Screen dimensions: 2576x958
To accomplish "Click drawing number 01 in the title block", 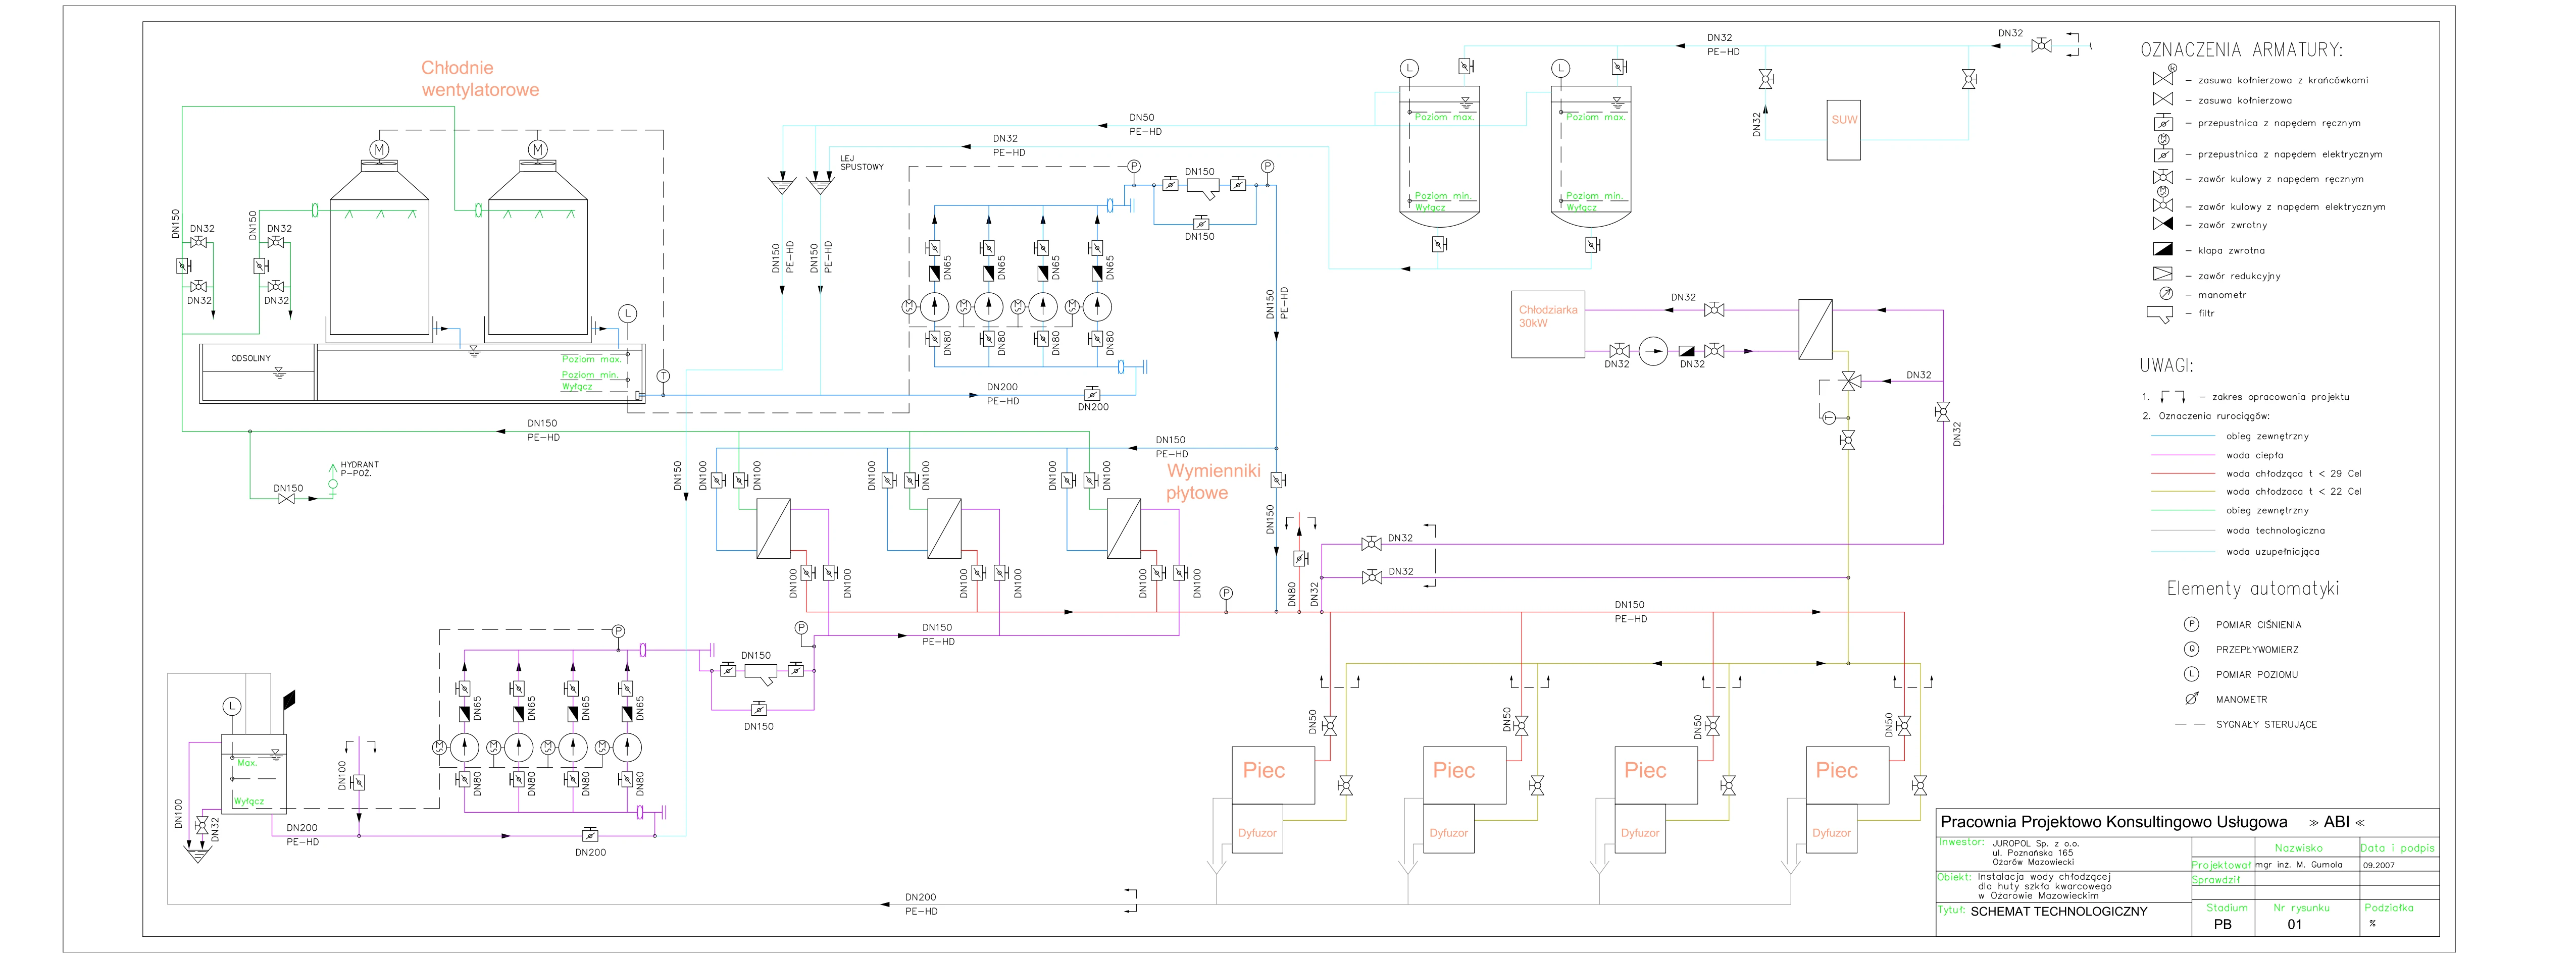I will [2294, 924].
